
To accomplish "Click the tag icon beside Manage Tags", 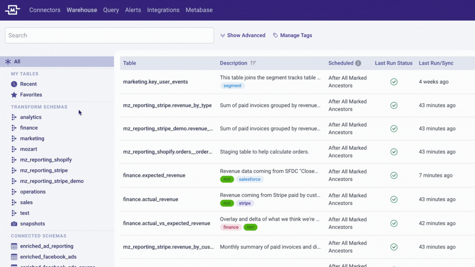I will (x=276, y=36).
